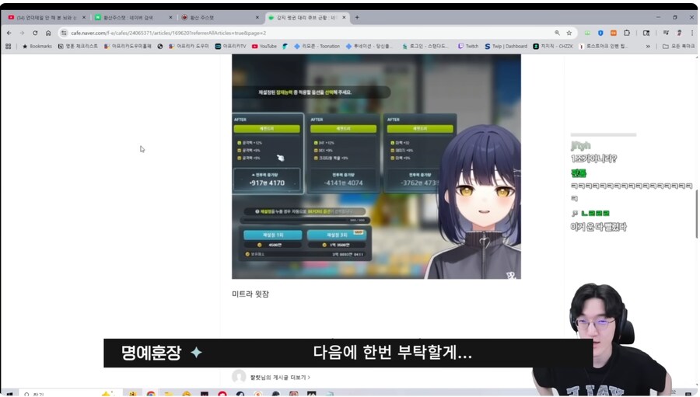Open the Chrome three-dot menu
Screen dimensions: 700x397
(x=692, y=33)
